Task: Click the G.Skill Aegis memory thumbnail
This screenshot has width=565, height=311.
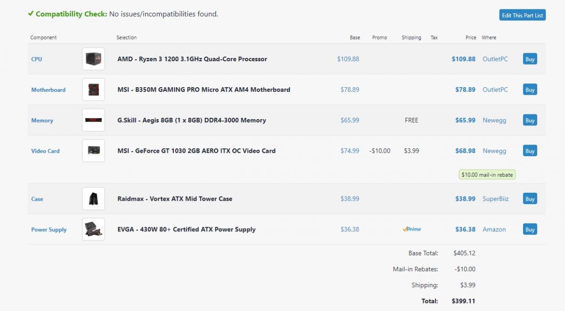Action: point(93,120)
